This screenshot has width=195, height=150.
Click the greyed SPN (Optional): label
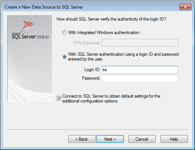(87, 43)
